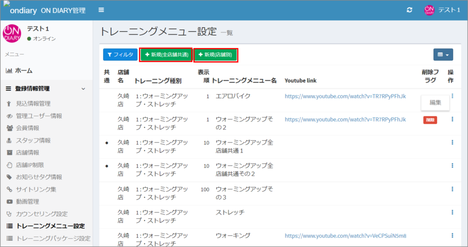Click the red 削除 flag badge

(x=430, y=120)
